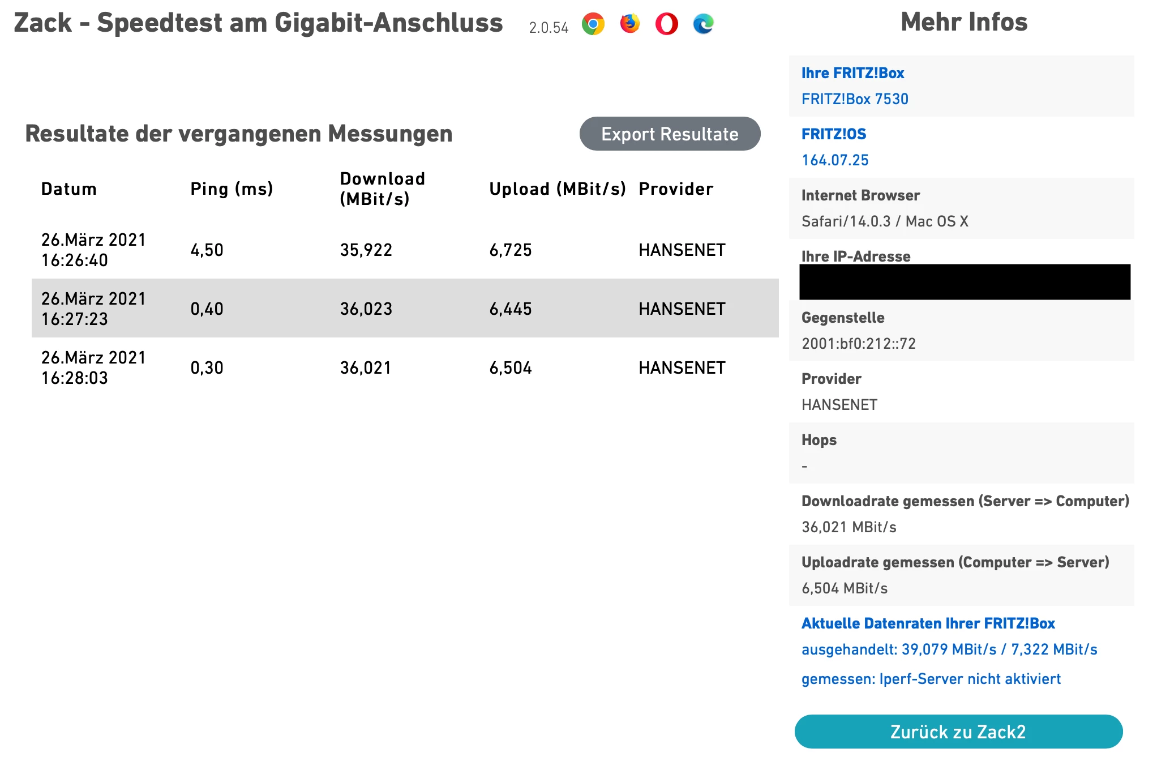Click the Download (MBit/s) column header
The image size is (1157, 761).
click(382, 189)
